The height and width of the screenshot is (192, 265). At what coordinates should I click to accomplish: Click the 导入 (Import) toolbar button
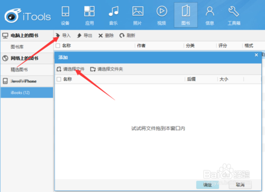point(63,35)
